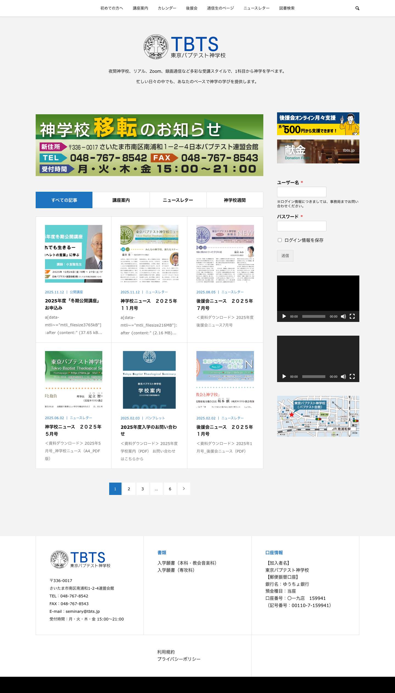Enter fullscreen on the second sidebar video
The height and width of the screenshot is (693, 395).
click(352, 377)
